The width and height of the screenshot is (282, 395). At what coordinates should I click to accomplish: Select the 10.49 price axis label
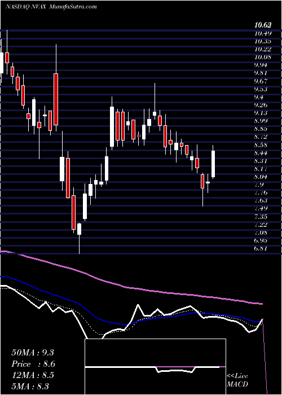pos(263,33)
